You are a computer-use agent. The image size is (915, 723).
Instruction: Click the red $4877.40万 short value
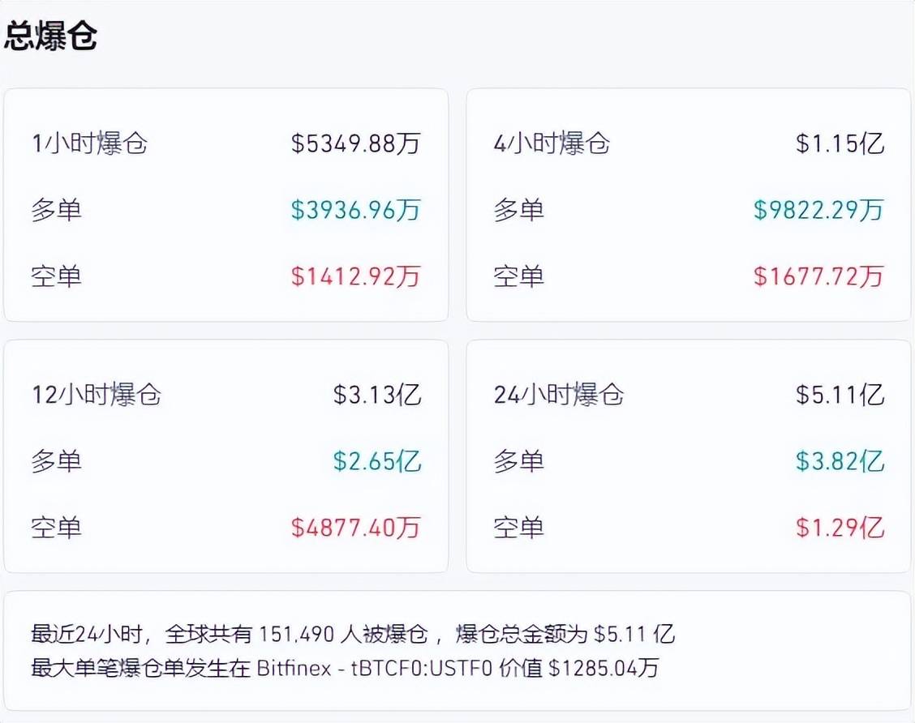click(x=356, y=528)
